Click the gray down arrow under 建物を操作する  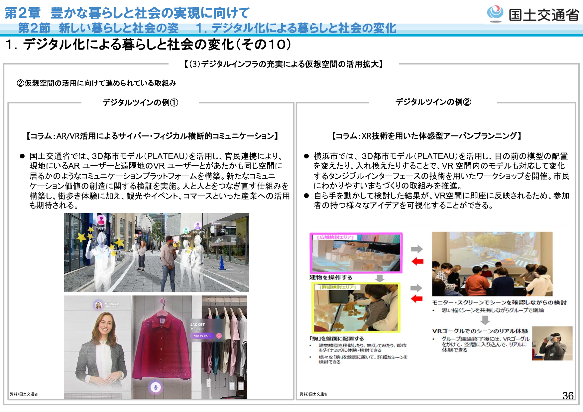[380, 278]
